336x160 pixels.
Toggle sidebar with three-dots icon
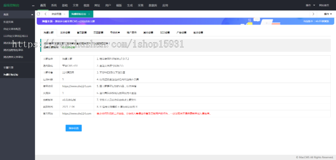pyautogui.click(x=33, y=6)
